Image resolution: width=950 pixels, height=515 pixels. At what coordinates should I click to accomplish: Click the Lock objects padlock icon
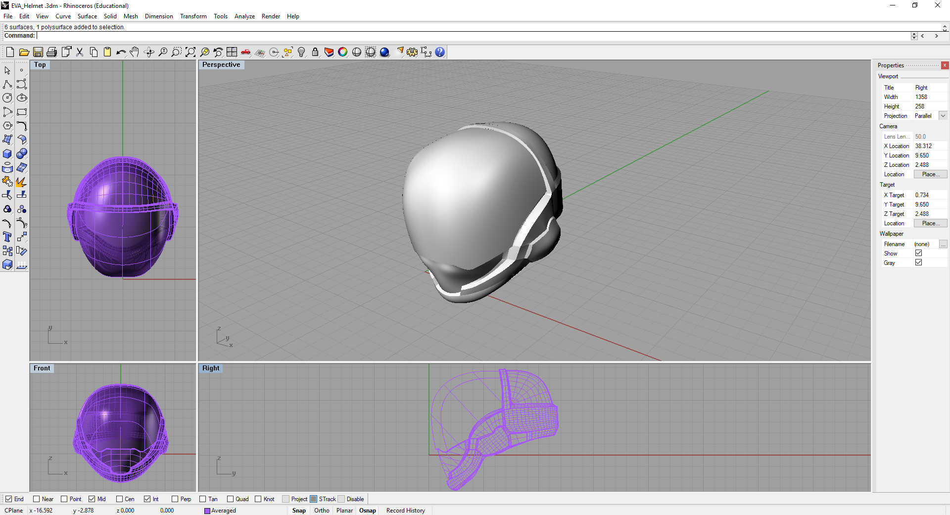315,52
